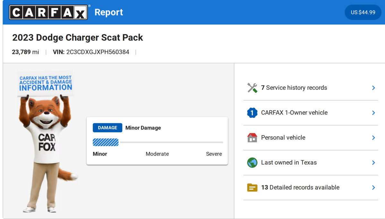Click the US $44.99 price button
385x219 pixels.
[363, 12]
